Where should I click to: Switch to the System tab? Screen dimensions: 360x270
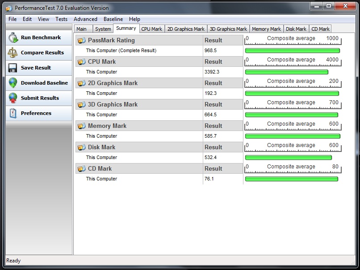[103, 29]
